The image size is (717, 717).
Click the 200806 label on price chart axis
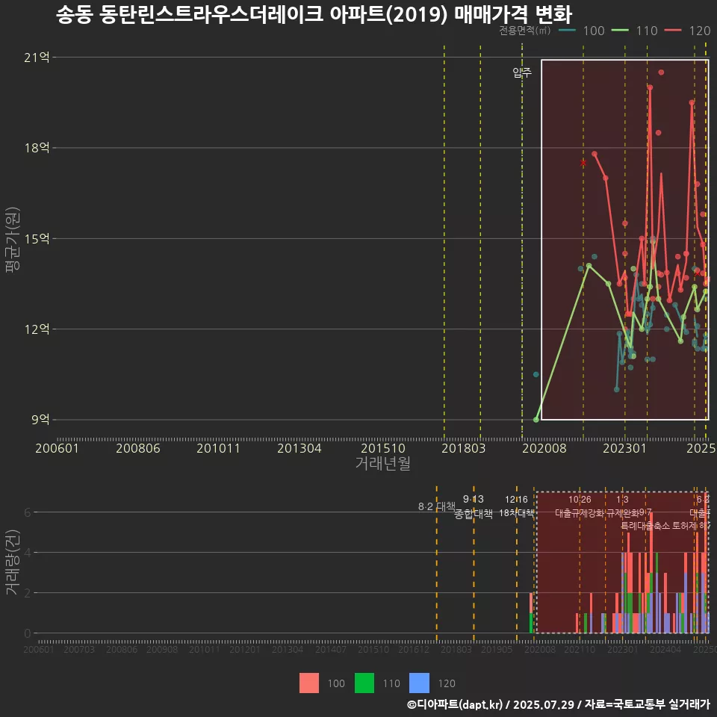click(x=138, y=448)
